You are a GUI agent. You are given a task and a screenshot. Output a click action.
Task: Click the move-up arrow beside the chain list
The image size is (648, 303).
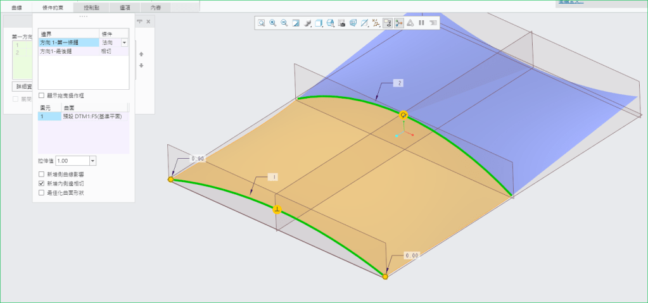point(141,54)
